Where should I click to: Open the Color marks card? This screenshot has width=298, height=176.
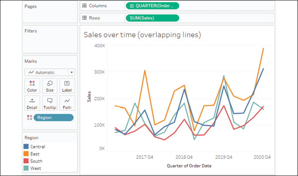(32, 86)
